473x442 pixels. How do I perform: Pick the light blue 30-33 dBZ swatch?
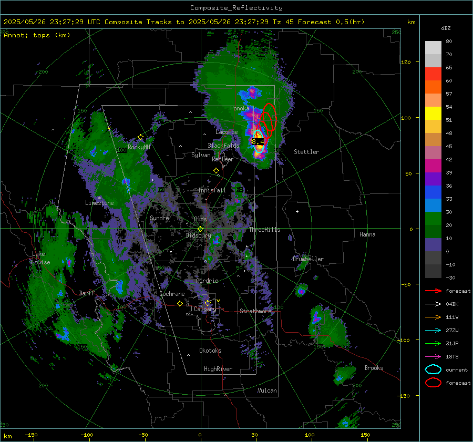[433, 205]
